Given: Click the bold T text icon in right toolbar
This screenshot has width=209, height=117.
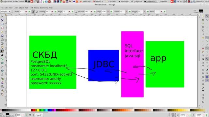Looking at the screenshot, I should pos(203,91).
